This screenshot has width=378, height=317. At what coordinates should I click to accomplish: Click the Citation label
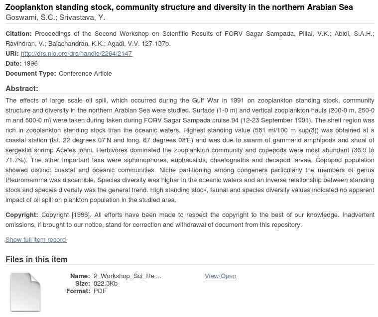(x=18, y=34)
